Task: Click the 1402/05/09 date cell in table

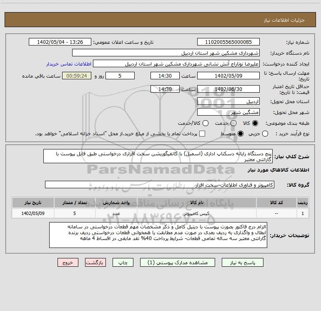Action: pyautogui.click(x=33, y=213)
